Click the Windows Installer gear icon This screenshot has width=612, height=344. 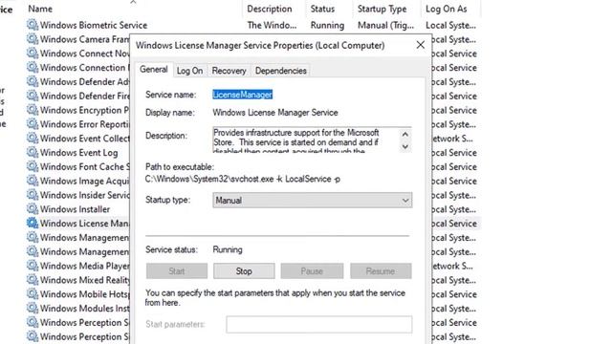[33, 209]
